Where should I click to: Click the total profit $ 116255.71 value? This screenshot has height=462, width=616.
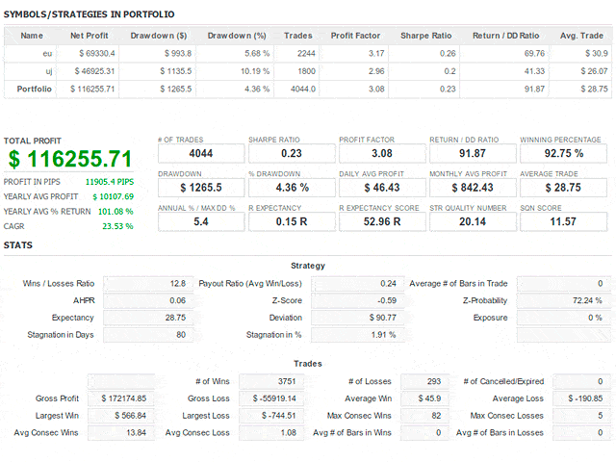[x=70, y=159]
